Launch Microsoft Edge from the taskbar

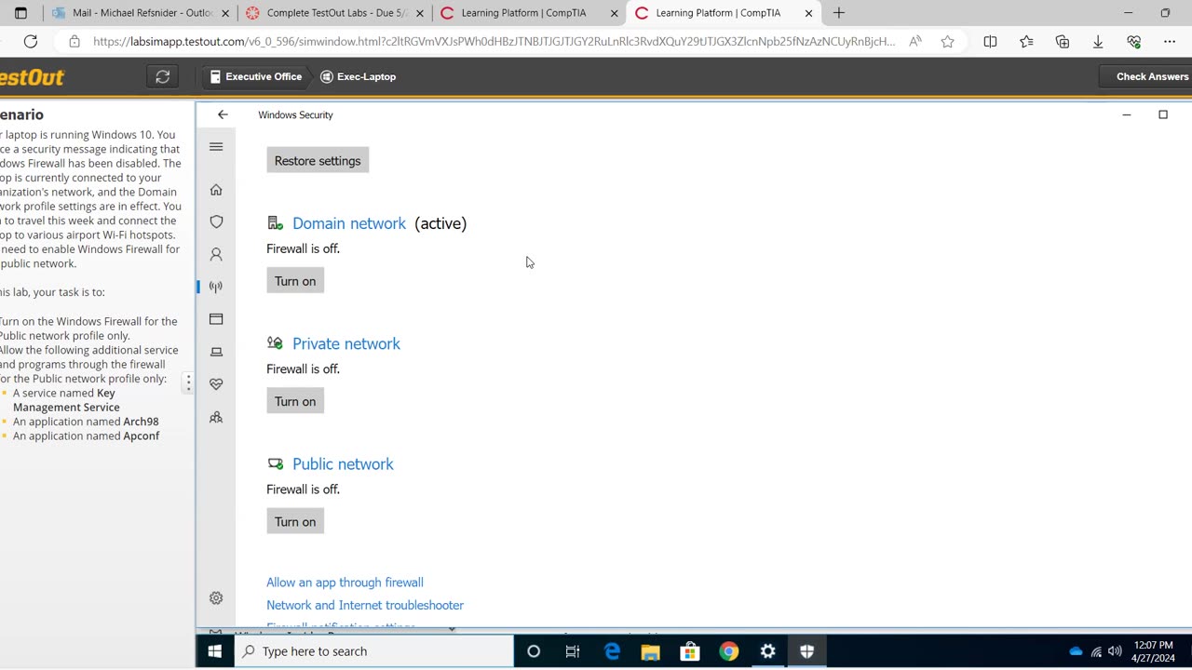coord(612,651)
